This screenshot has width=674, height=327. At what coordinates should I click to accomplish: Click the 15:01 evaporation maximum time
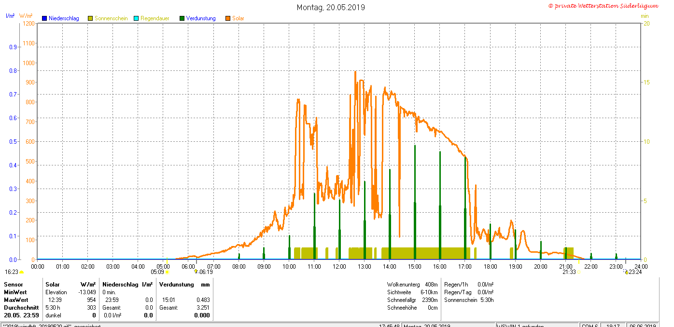pos(168,300)
